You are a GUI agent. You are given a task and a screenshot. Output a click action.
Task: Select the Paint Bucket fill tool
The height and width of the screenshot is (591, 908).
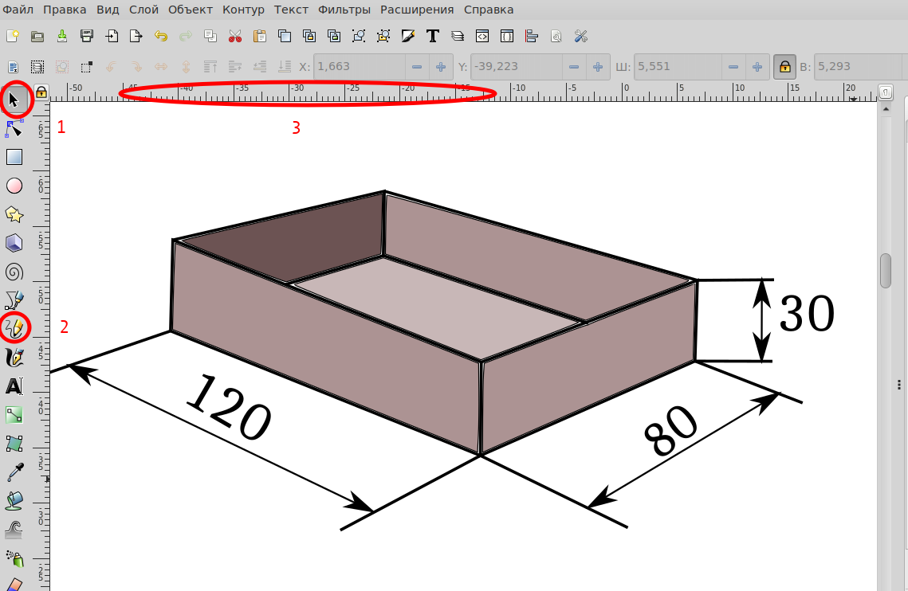[x=14, y=500]
